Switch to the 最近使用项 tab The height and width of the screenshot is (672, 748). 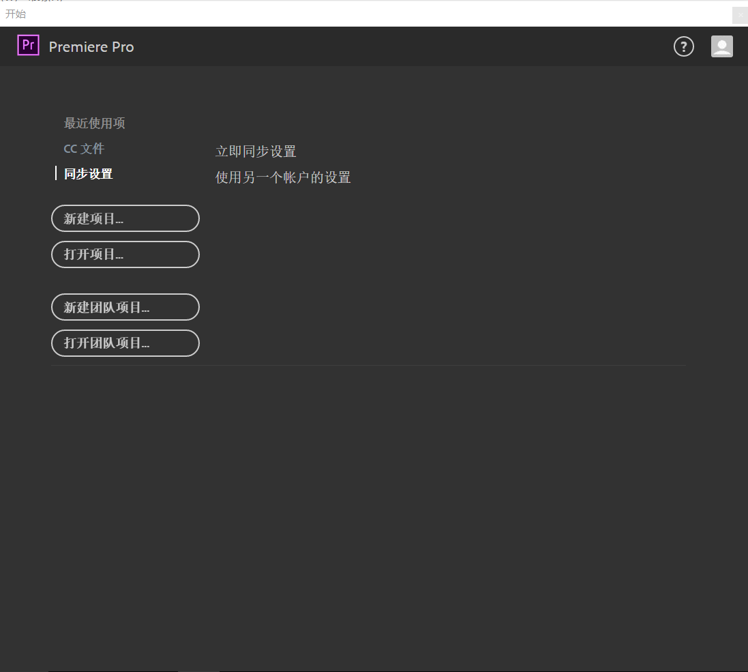[x=94, y=123]
